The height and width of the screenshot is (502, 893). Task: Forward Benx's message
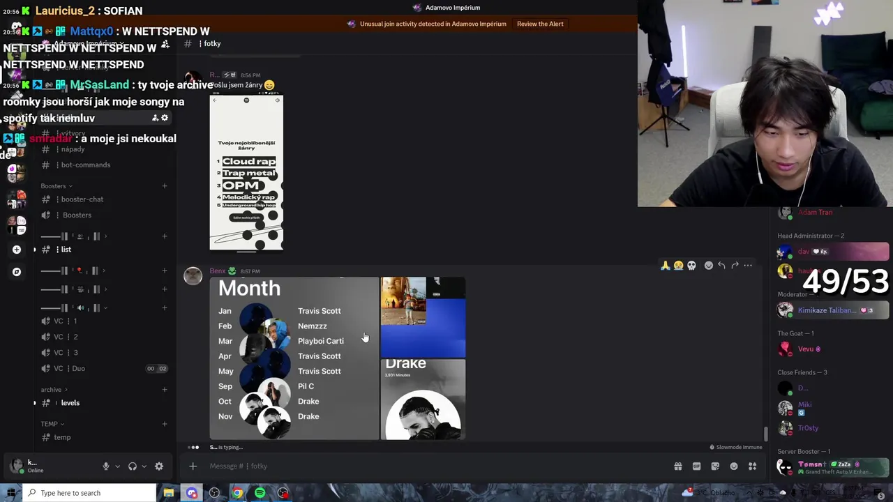click(x=735, y=266)
